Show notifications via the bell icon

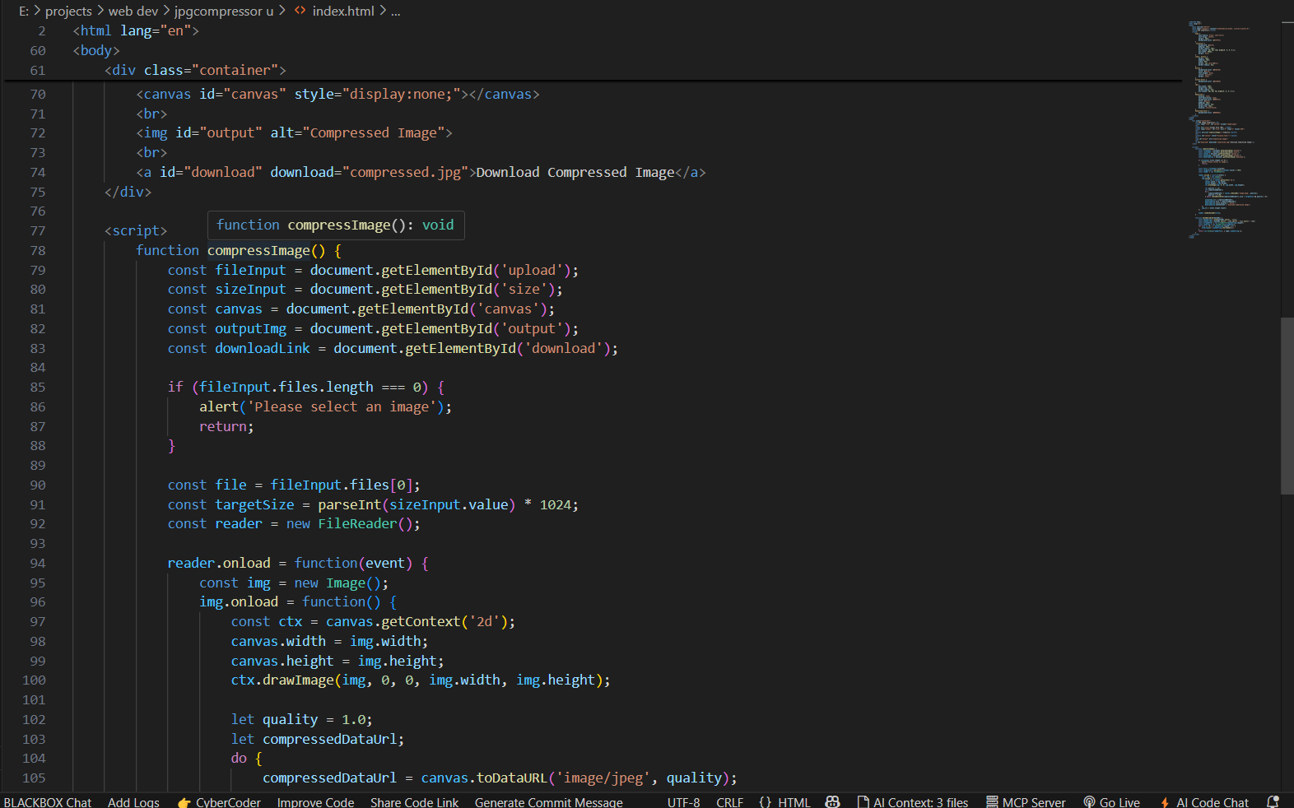[1273, 801]
